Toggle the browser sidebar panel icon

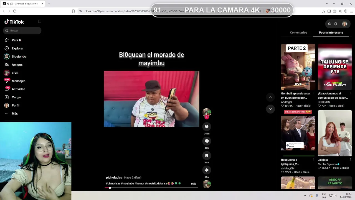click(x=329, y=11)
